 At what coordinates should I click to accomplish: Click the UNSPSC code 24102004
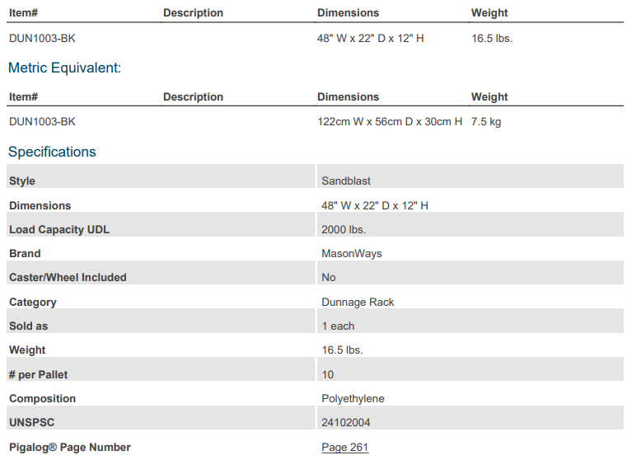(x=346, y=422)
